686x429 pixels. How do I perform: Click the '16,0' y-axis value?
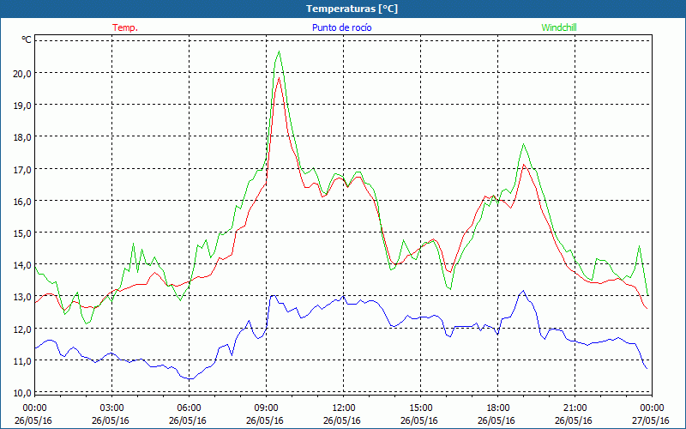coord(22,201)
